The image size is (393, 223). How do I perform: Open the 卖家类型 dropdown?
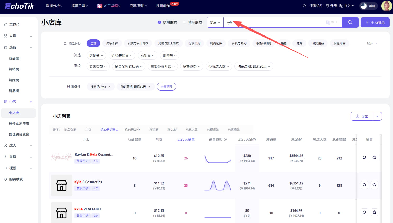98,66
